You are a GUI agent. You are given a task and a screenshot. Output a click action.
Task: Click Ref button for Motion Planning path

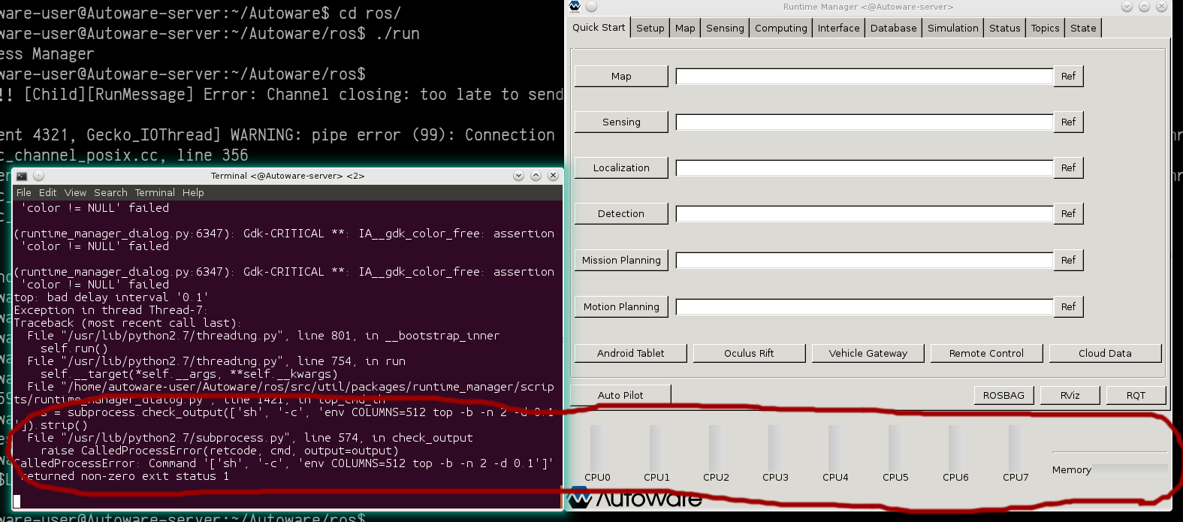coord(1068,307)
